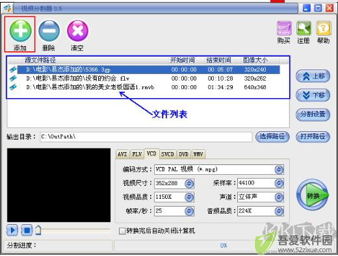The height and width of the screenshot is (256, 338).
Task: Open the 视频尺寸 352x288 dropdown
Action: tap(189, 183)
